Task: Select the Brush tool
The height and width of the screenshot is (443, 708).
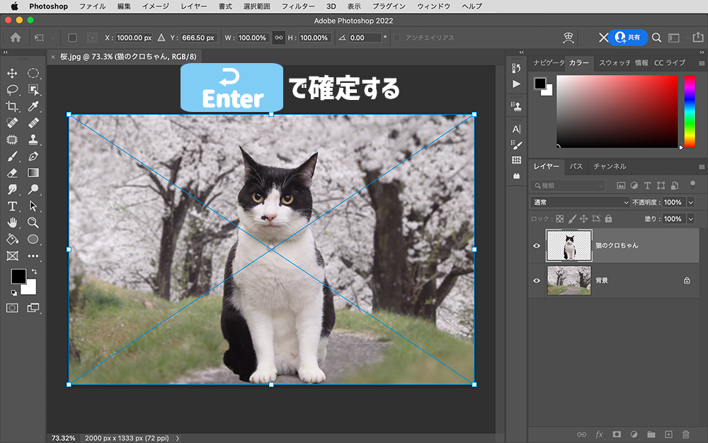Action: click(x=12, y=157)
